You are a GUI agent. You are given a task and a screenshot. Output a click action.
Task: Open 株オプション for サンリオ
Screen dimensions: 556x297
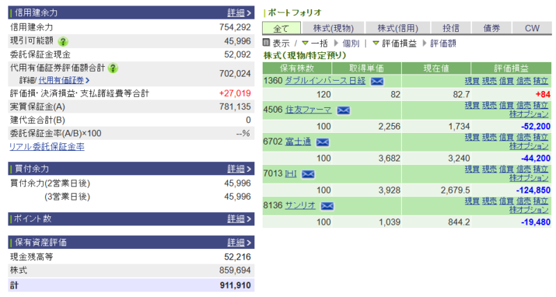pyautogui.click(x=529, y=210)
